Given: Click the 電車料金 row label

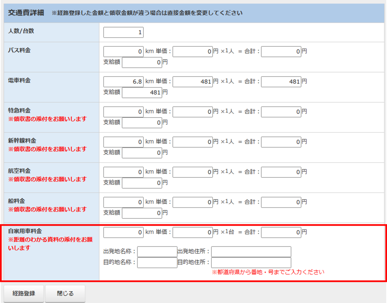Looking at the screenshot, I should pyautogui.click(x=19, y=80).
